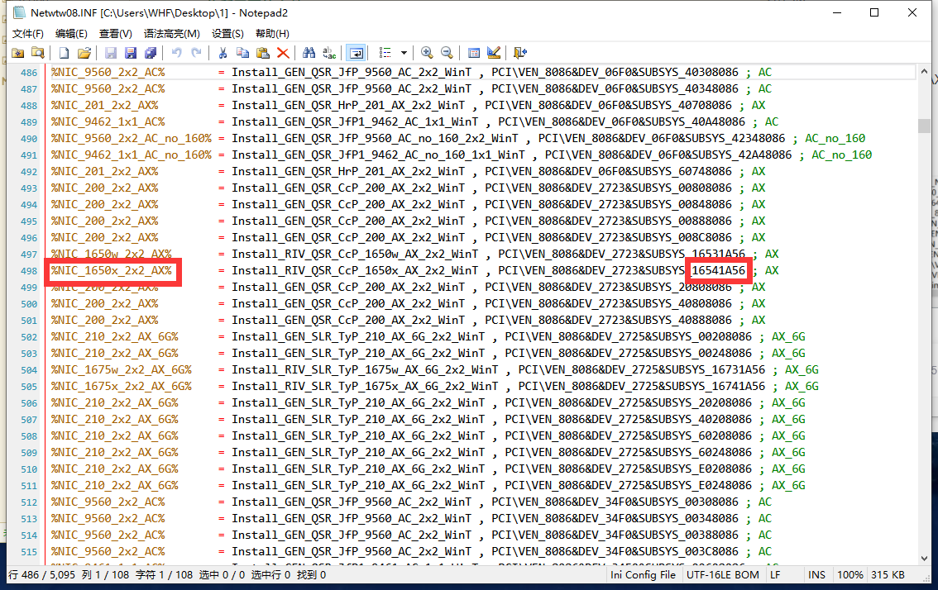Click %NIC_1675x_2x2_AX_6G% on line 505
The width and height of the screenshot is (938, 590).
[122, 387]
